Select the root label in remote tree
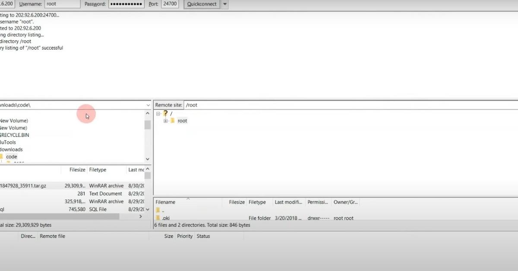518x271 pixels. [182, 121]
